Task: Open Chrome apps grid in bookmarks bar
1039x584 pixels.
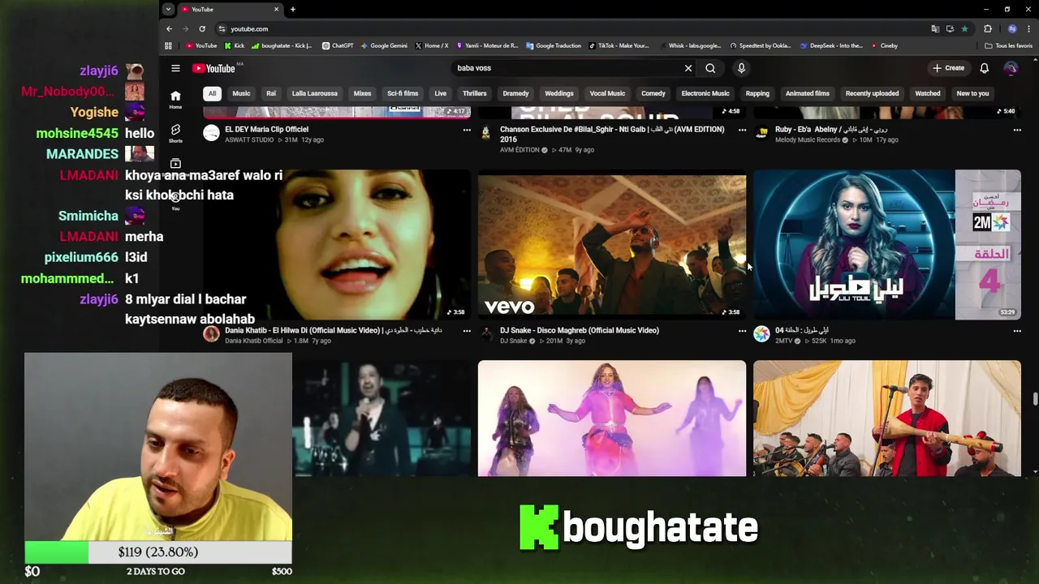Action: pos(168,45)
